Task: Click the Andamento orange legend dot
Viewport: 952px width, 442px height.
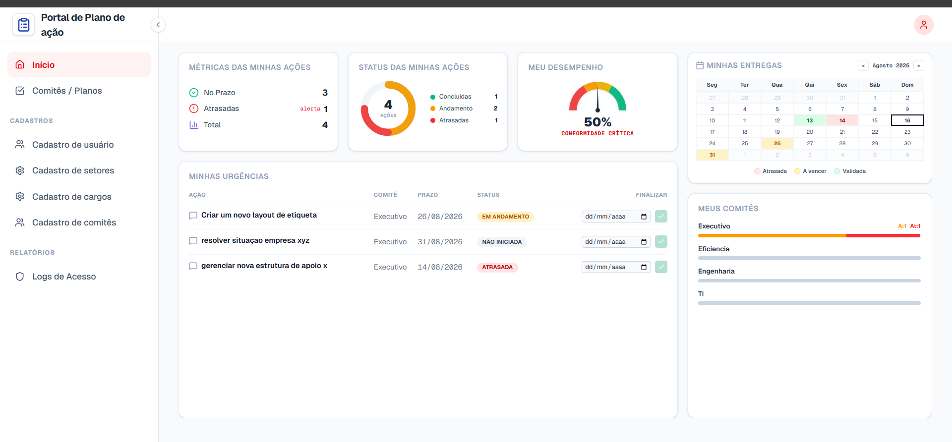Action: 433,109
